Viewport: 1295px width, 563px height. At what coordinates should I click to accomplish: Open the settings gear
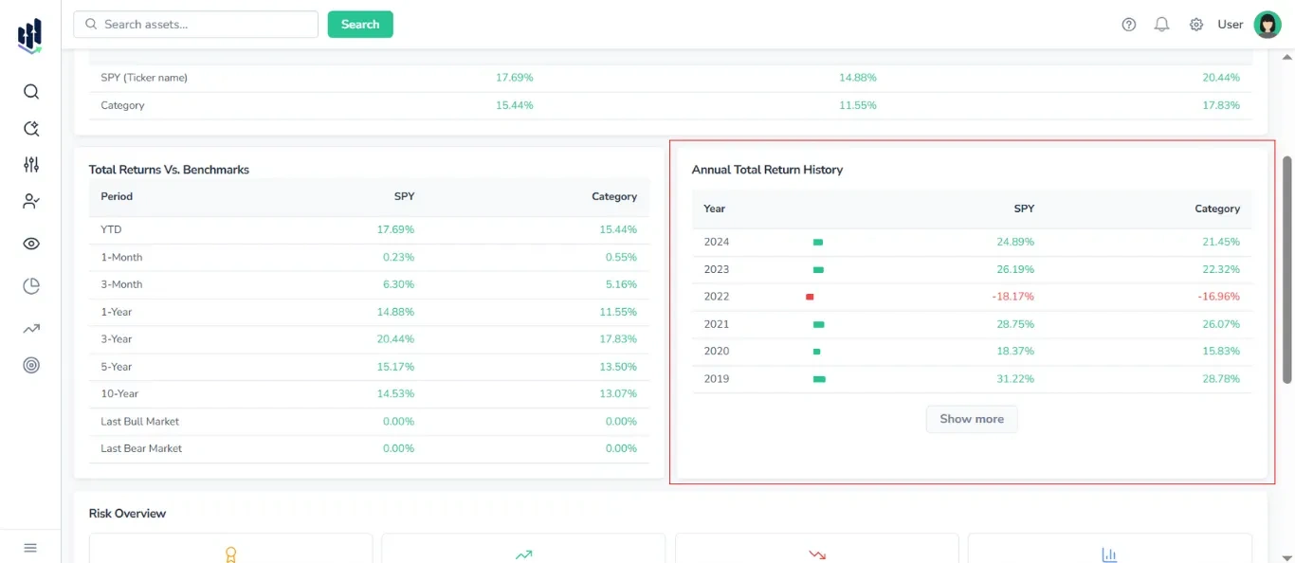coord(1195,24)
